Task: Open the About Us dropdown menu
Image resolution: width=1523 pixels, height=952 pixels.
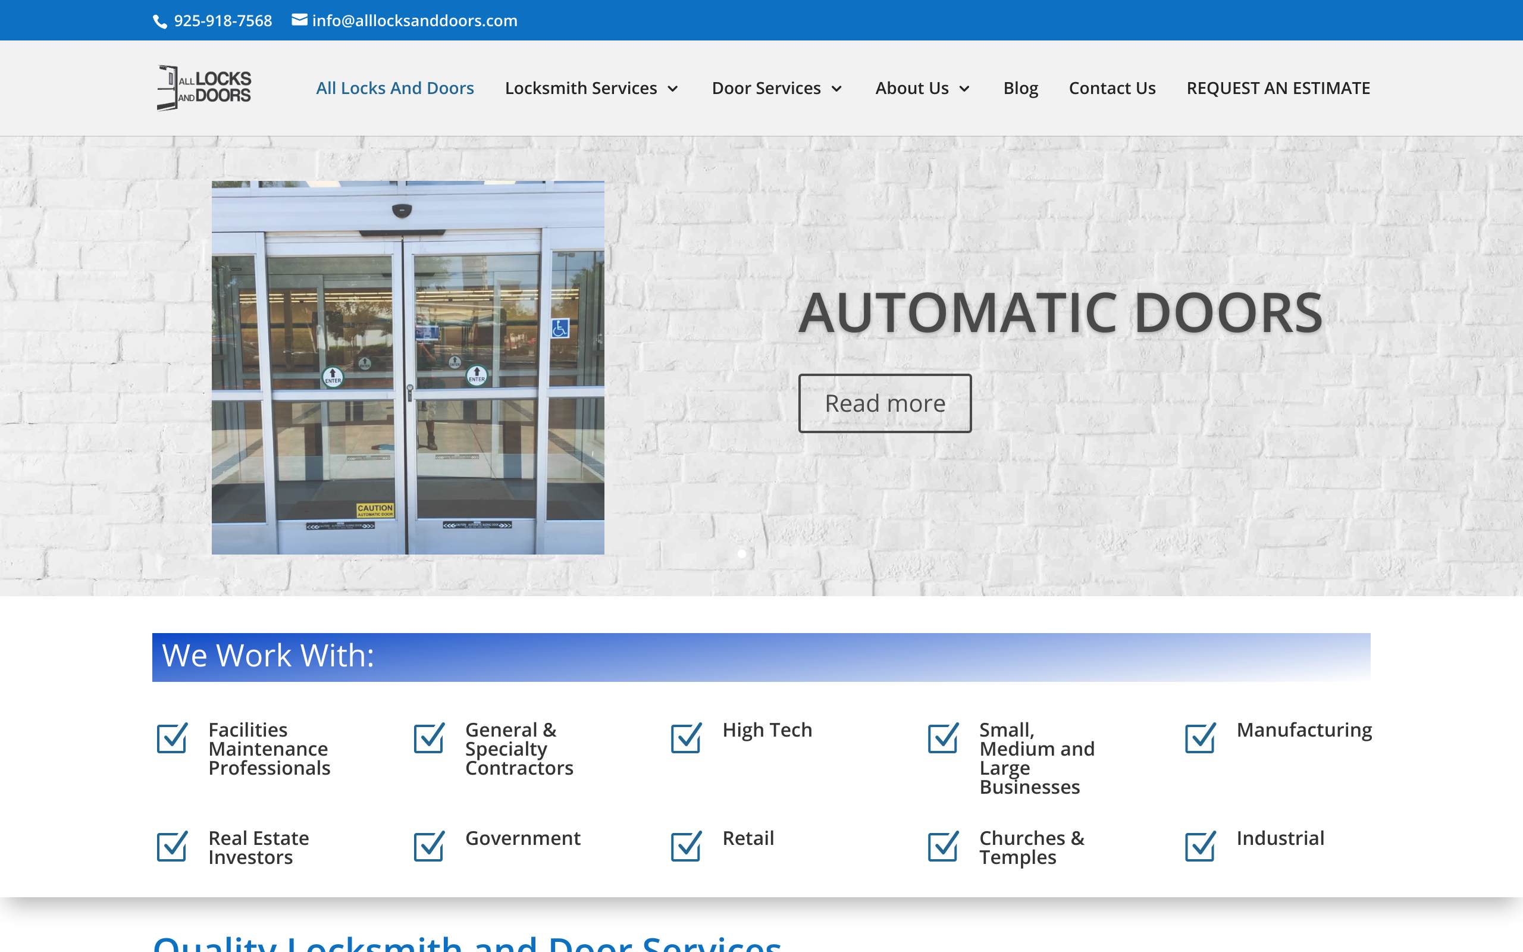Action: [922, 88]
